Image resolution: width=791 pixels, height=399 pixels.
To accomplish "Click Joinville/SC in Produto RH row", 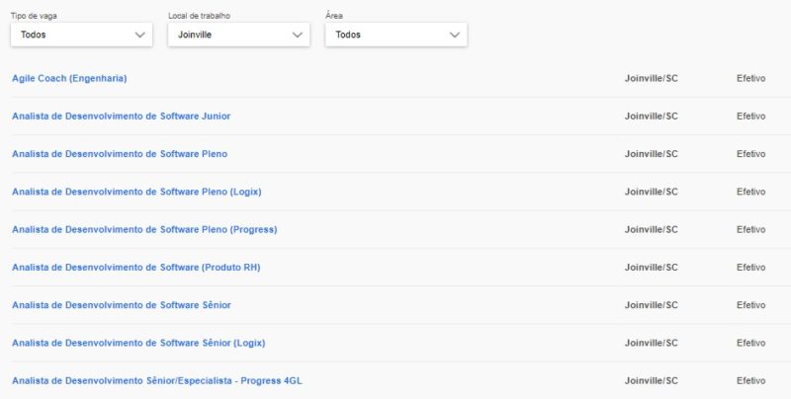I will 652,268.
